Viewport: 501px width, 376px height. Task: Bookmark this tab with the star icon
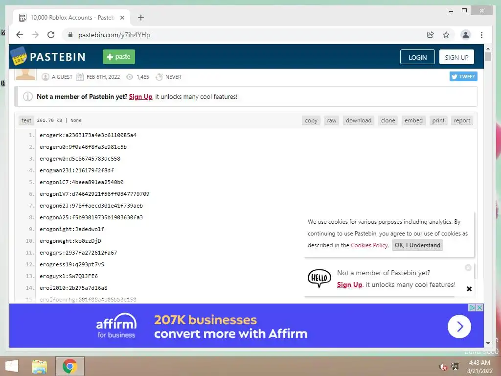click(x=446, y=35)
